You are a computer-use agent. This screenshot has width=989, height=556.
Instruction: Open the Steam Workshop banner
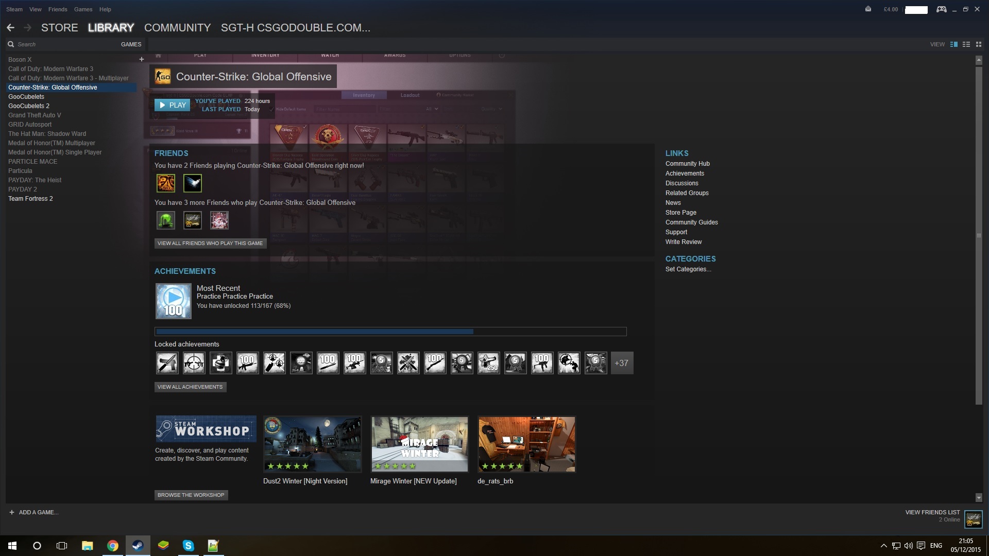pos(206,429)
